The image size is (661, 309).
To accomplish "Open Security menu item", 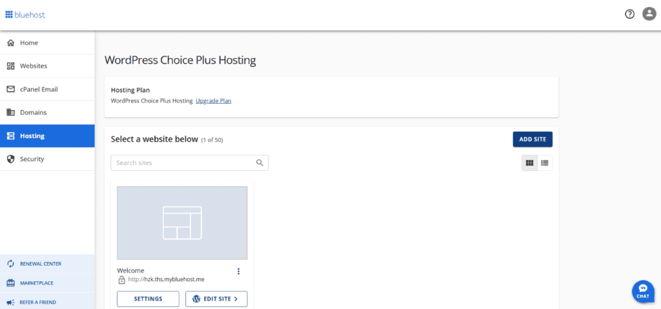I will (x=47, y=159).
